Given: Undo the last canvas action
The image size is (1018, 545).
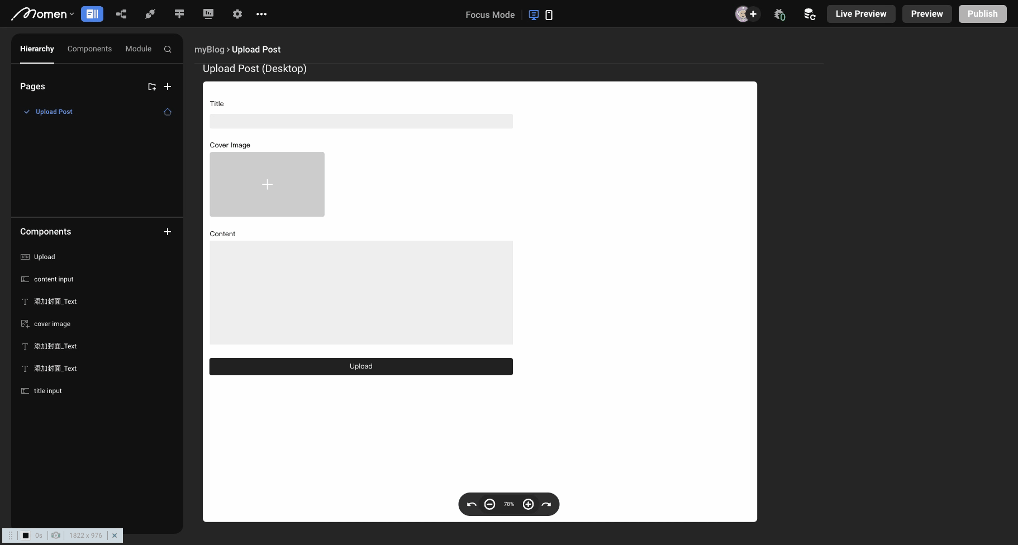Looking at the screenshot, I should (472, 504).
